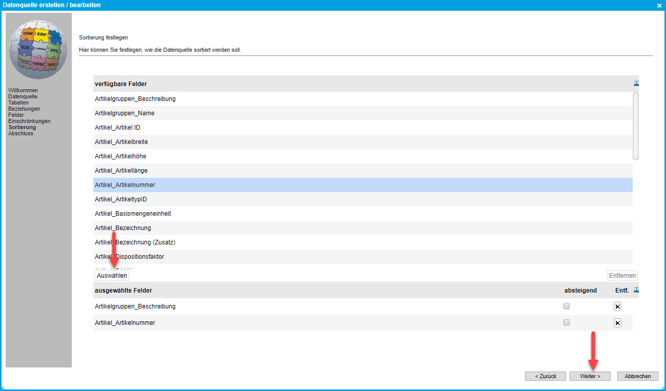The image size is (666, 391).
Task: Go back with the Zurück button
Action: 546,376
